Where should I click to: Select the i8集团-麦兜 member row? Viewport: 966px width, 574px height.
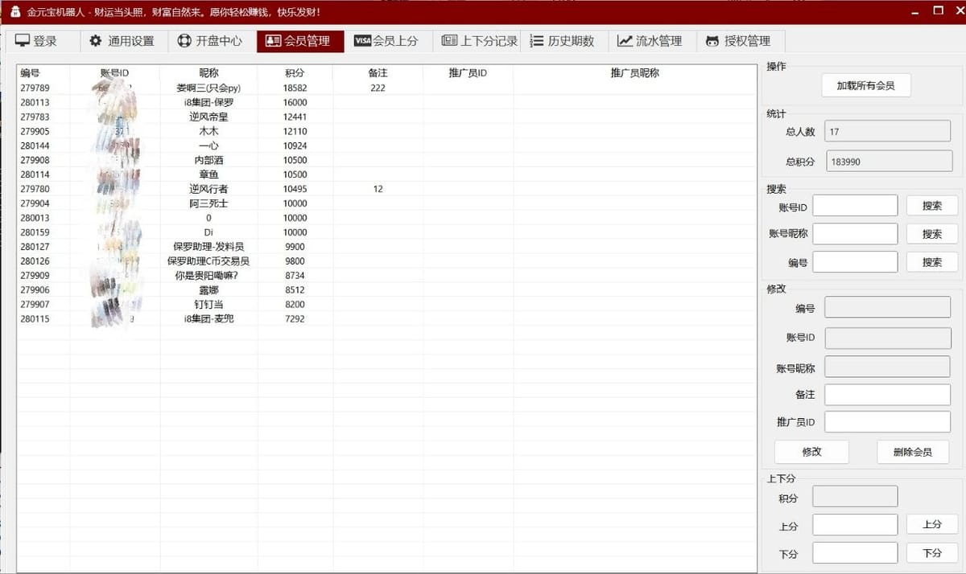(x=386, y=319)
